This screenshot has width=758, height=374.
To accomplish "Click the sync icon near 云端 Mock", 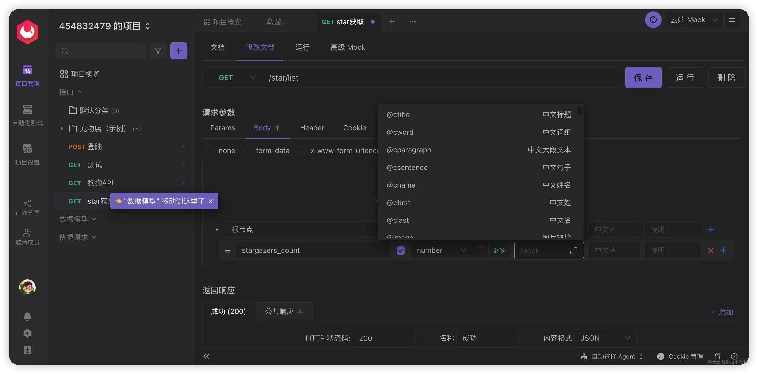I will (x=653, y=20).
